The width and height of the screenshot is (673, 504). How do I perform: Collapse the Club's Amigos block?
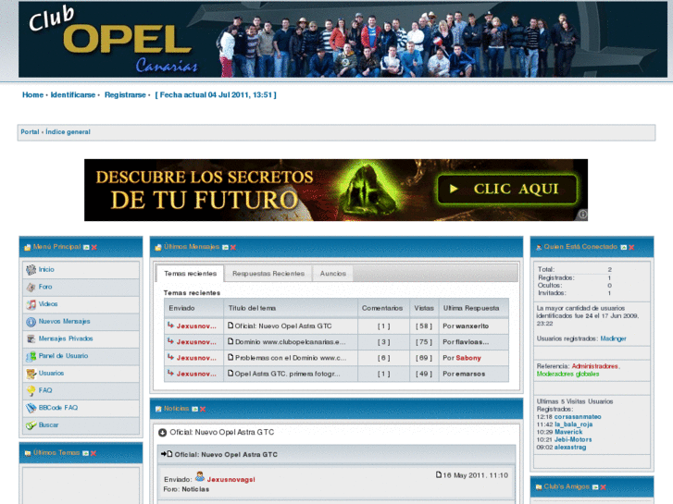coord(595,487)
